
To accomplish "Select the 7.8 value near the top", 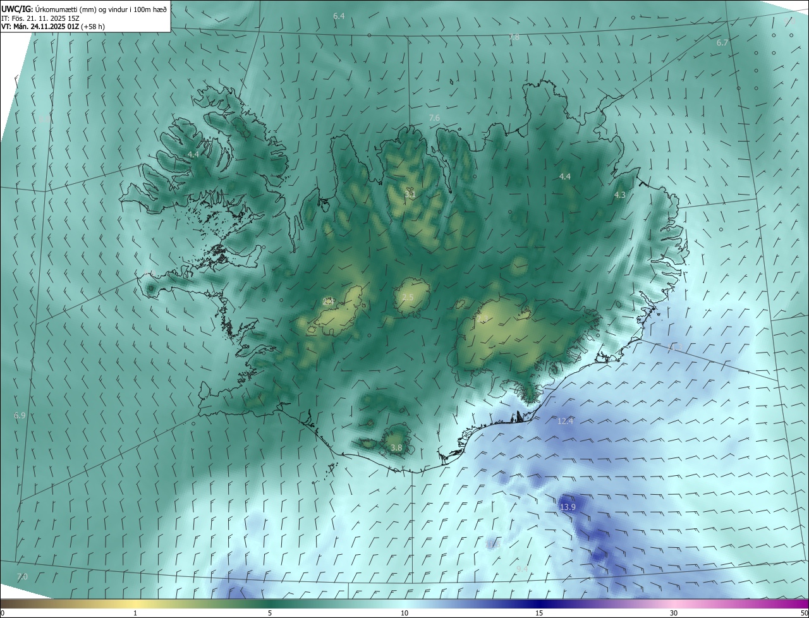I will point(514,37).
